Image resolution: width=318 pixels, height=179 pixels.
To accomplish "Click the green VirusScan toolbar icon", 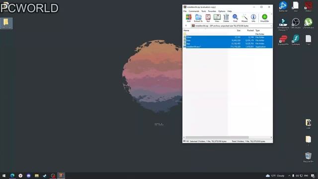I will [264, 18].
